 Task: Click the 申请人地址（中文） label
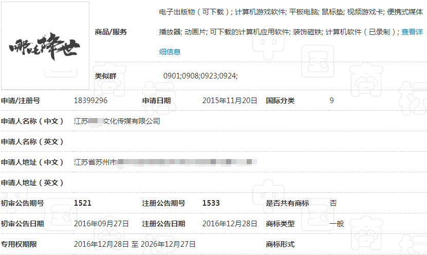pyautogui.click(x=32, y=162)
